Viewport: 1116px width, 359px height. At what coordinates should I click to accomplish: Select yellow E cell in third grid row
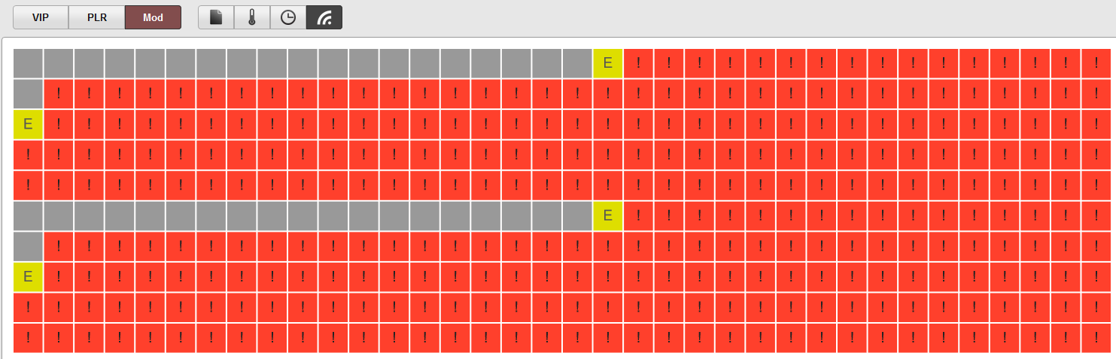click(28, 124)
